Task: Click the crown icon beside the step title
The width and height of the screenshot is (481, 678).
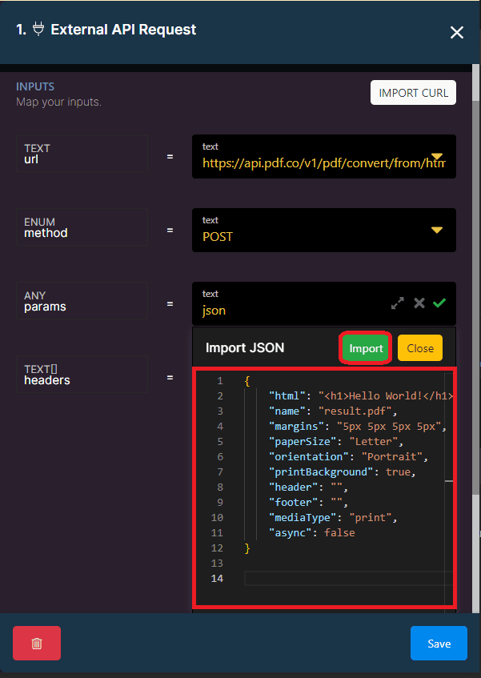Action: click(38, 30)
